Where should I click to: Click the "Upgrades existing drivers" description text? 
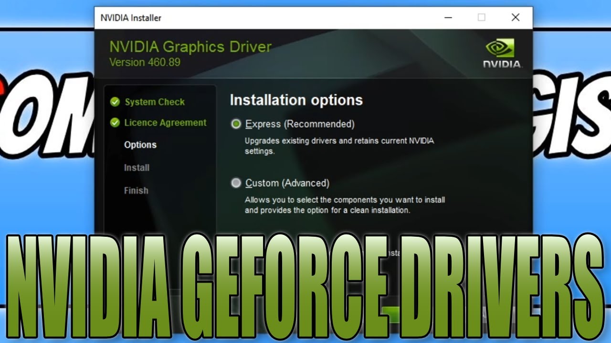click(x=339, y=146)
